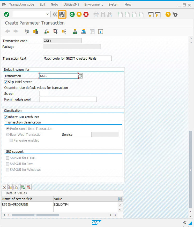Expand status bar double chevron at bottom right
The width and height of the screenshot is (194, 227).
(185, 223)
